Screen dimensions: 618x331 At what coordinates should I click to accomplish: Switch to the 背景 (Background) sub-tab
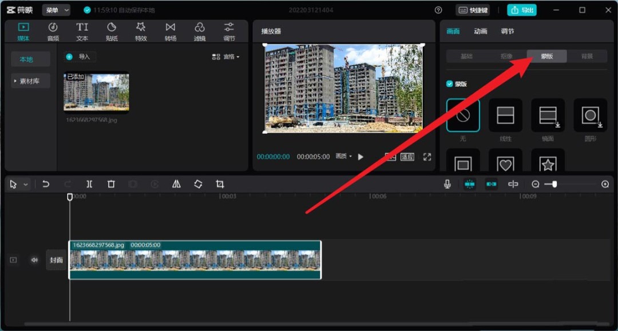click(x=588, y=56)
